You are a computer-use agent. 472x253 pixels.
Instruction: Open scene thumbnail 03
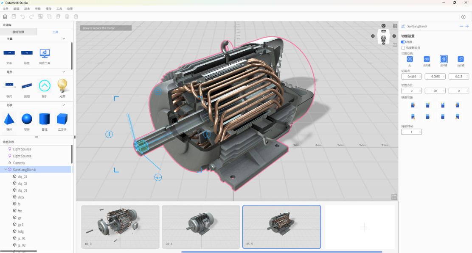point(120,227)
